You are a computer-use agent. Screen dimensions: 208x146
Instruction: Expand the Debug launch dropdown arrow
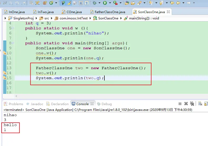pos(100,3)
